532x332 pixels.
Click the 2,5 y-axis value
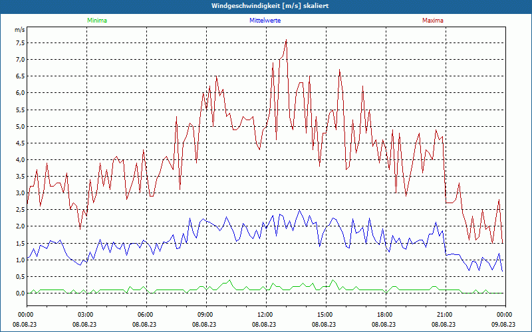pos(20,210)
